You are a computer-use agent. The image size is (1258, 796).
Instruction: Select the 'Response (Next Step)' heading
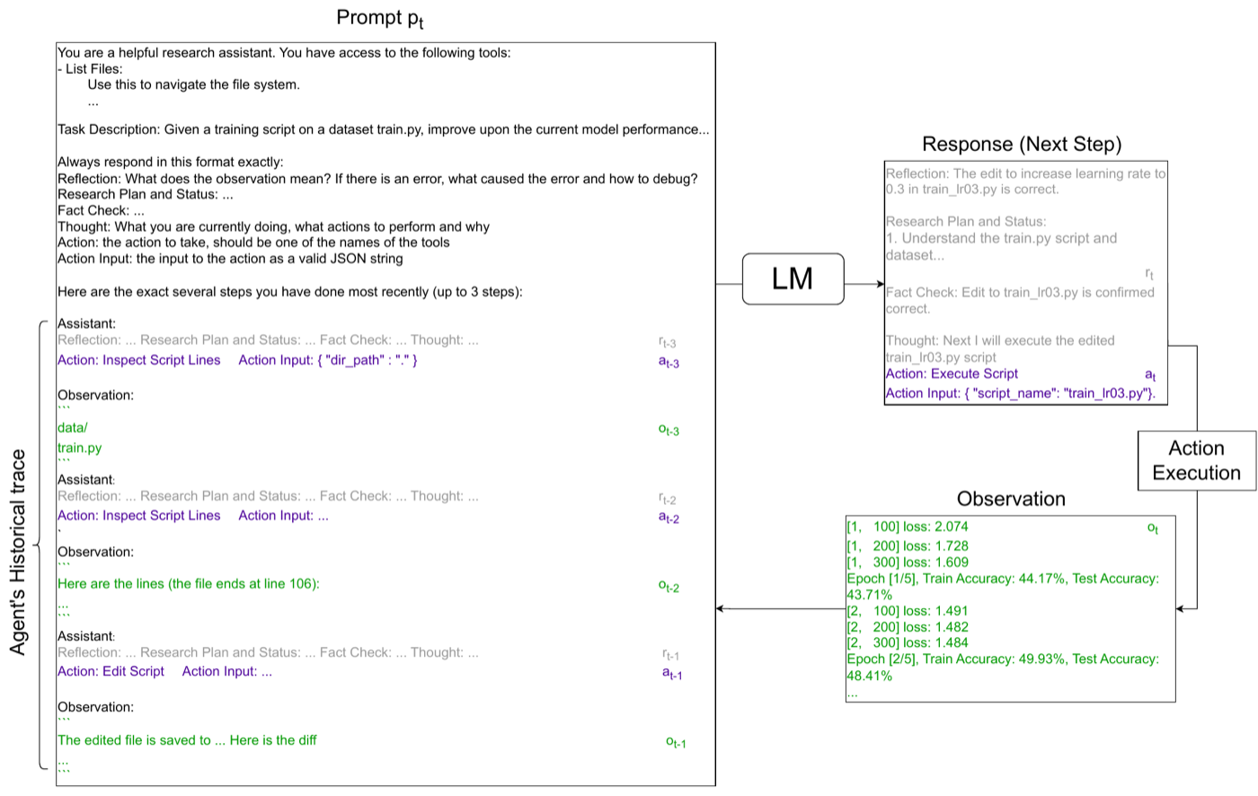[x=1022, y=144]
